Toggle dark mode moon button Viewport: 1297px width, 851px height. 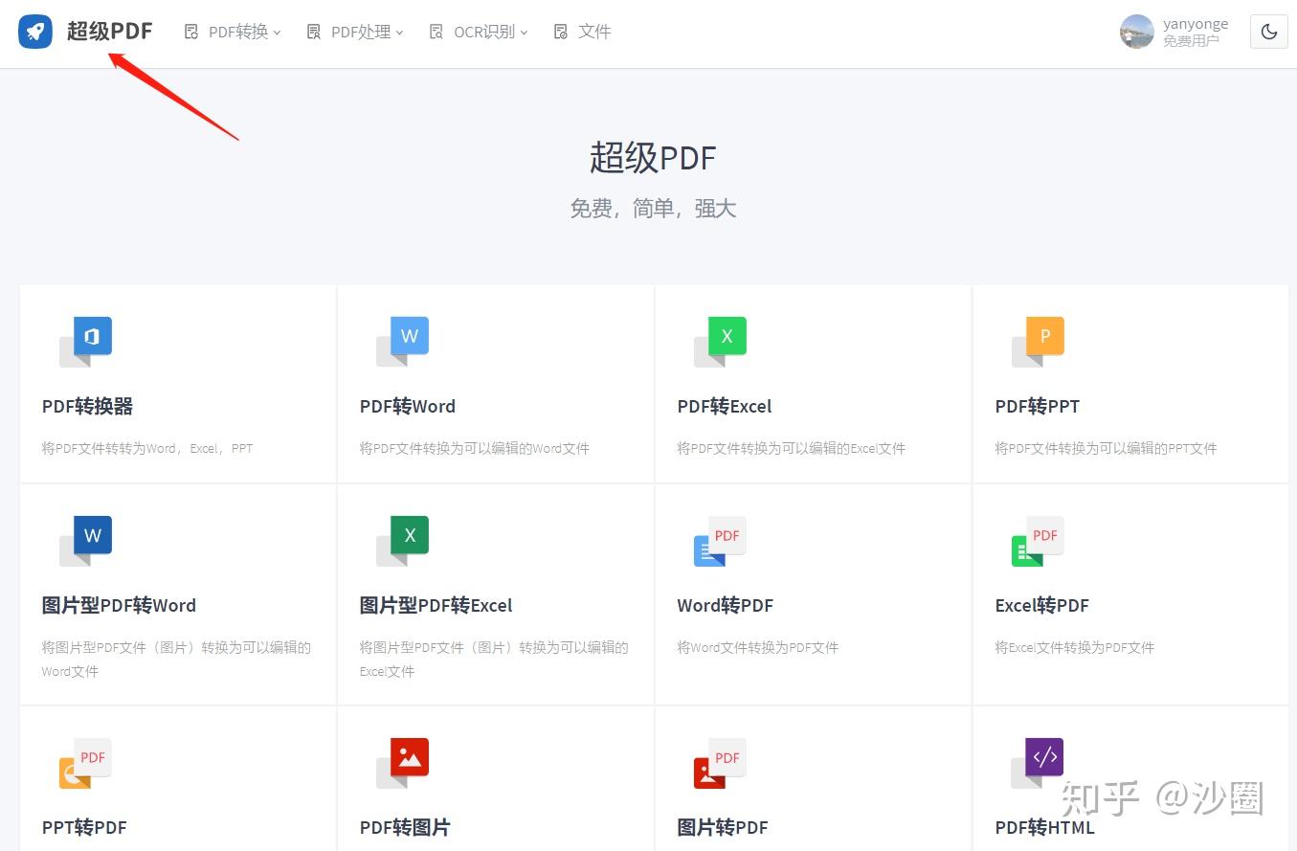click(x=1269, y=32)
